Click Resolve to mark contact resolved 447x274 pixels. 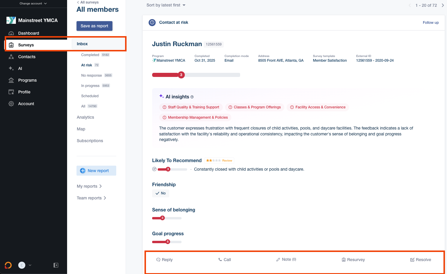(x=421, y=260)
